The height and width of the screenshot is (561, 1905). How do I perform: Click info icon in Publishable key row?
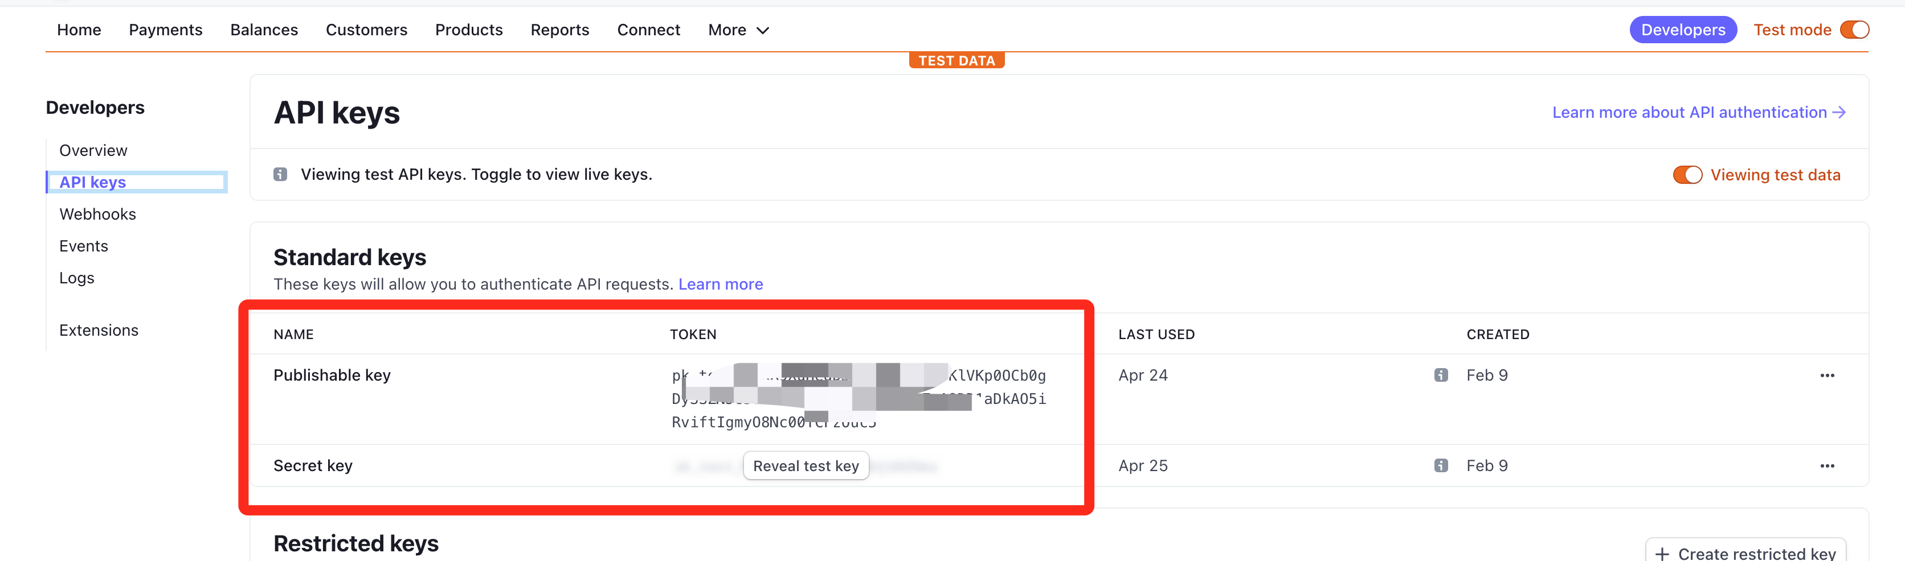[1441, 375]
